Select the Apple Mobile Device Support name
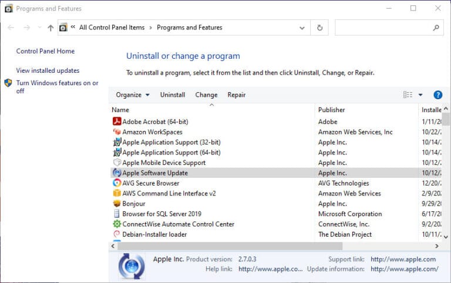This screenshot has width=451, height=283. click(x=164, y=163)
